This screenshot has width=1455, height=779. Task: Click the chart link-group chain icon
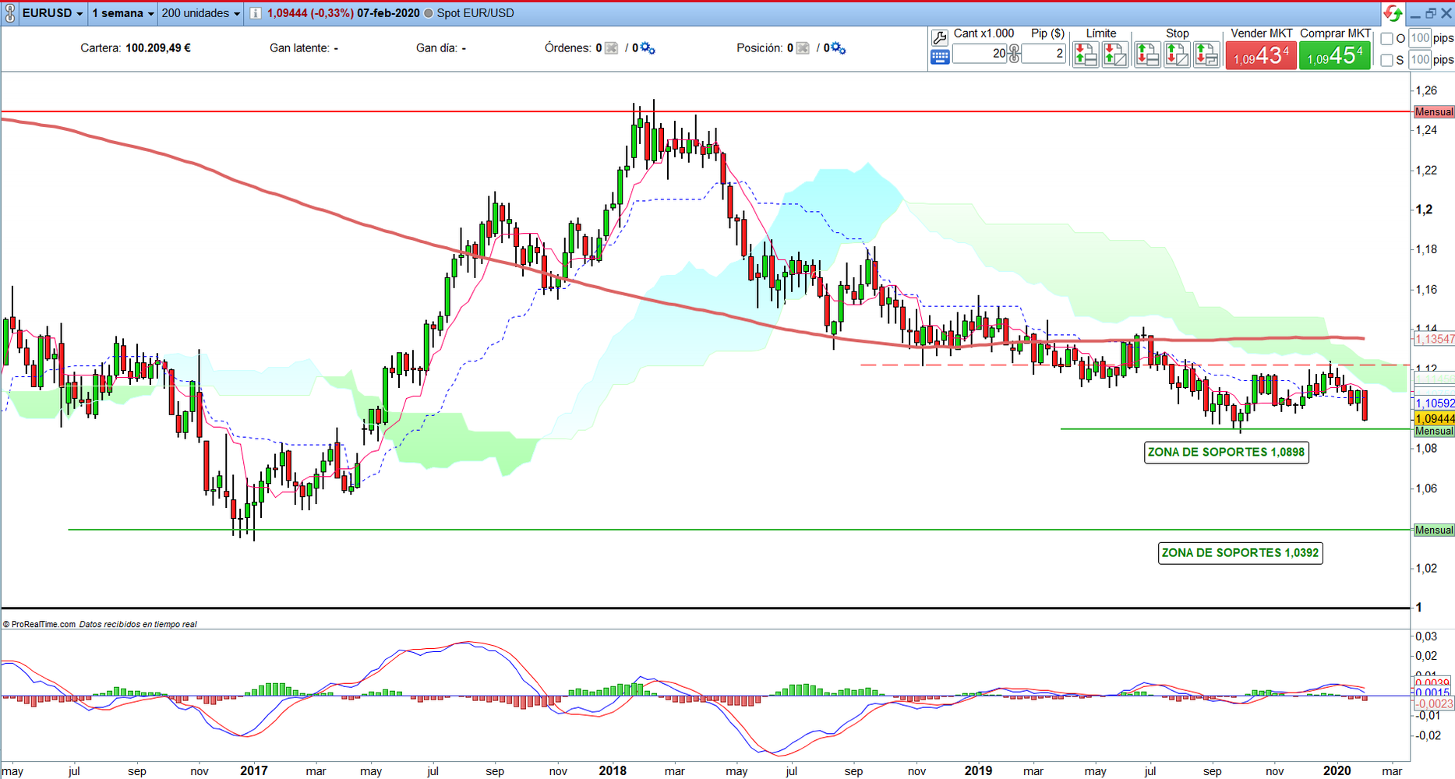tap(10, 13)
